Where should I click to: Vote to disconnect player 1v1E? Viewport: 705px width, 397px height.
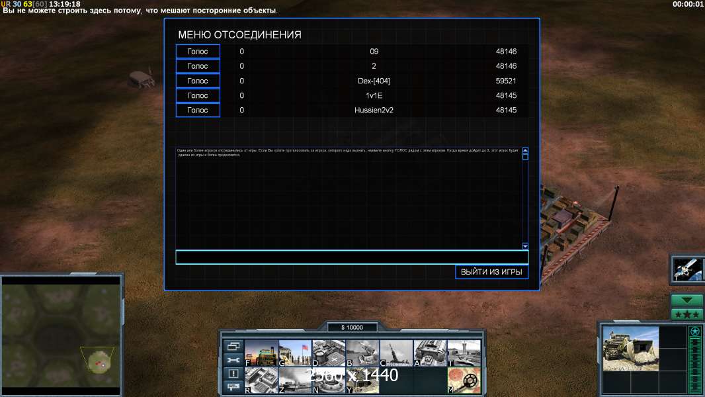[198, 95]
